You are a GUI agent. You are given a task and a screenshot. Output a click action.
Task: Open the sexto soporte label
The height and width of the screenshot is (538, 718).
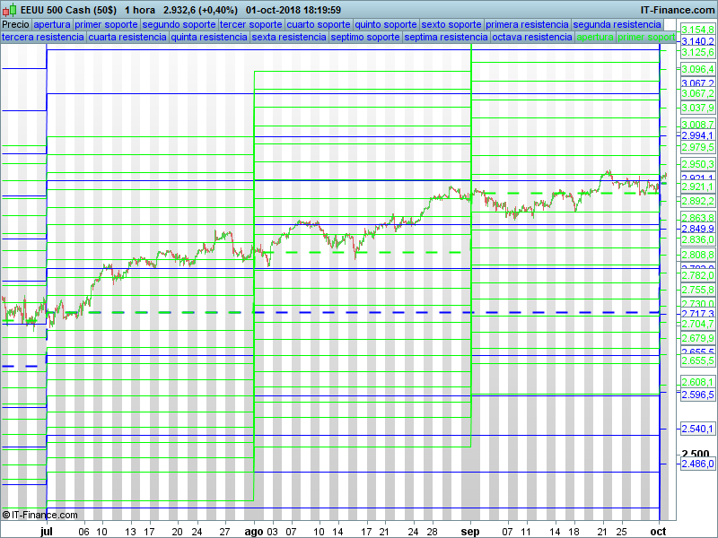[x=451, y=24]
